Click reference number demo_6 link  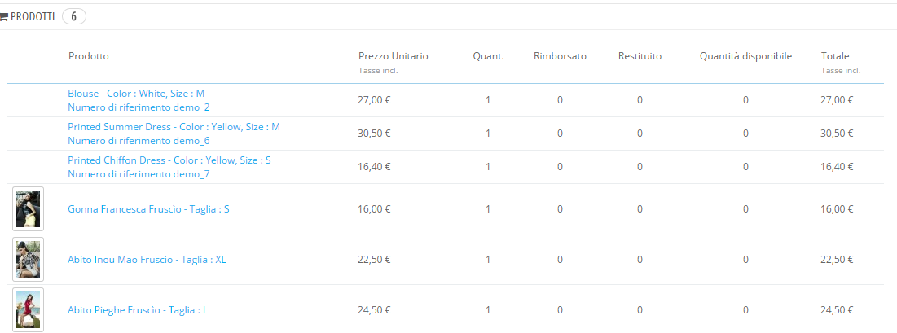pyautogui.click(x=139, y=141)
